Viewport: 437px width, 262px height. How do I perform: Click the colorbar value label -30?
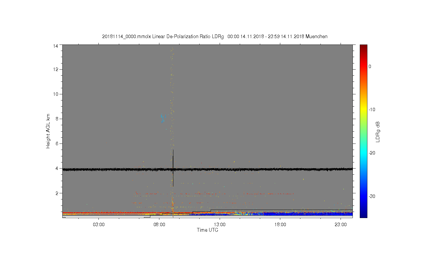click(x=372, y=196)
